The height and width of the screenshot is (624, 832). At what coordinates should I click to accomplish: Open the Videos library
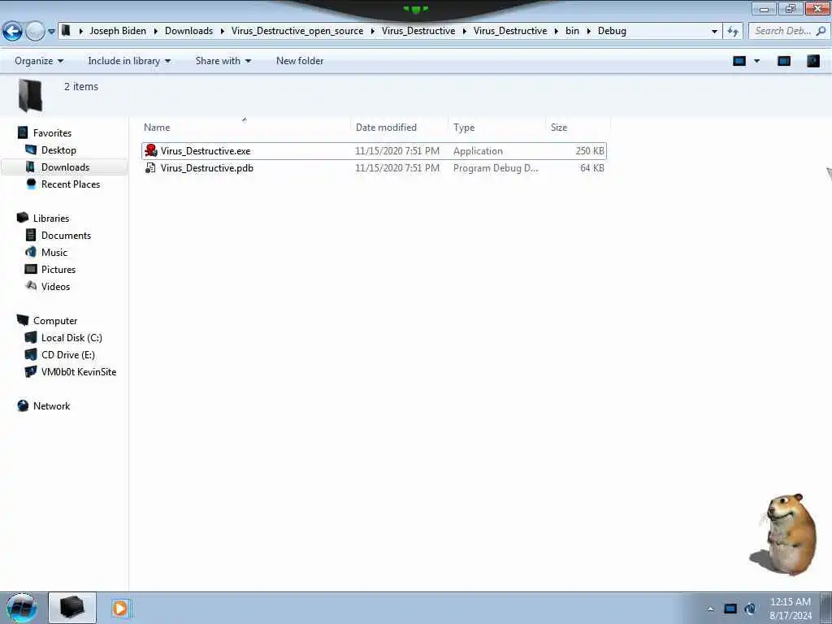pyautogui.click(x=55, y=286)
